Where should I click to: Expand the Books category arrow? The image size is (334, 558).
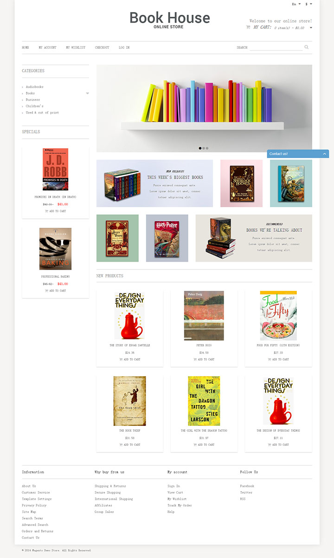coord(87,93)
